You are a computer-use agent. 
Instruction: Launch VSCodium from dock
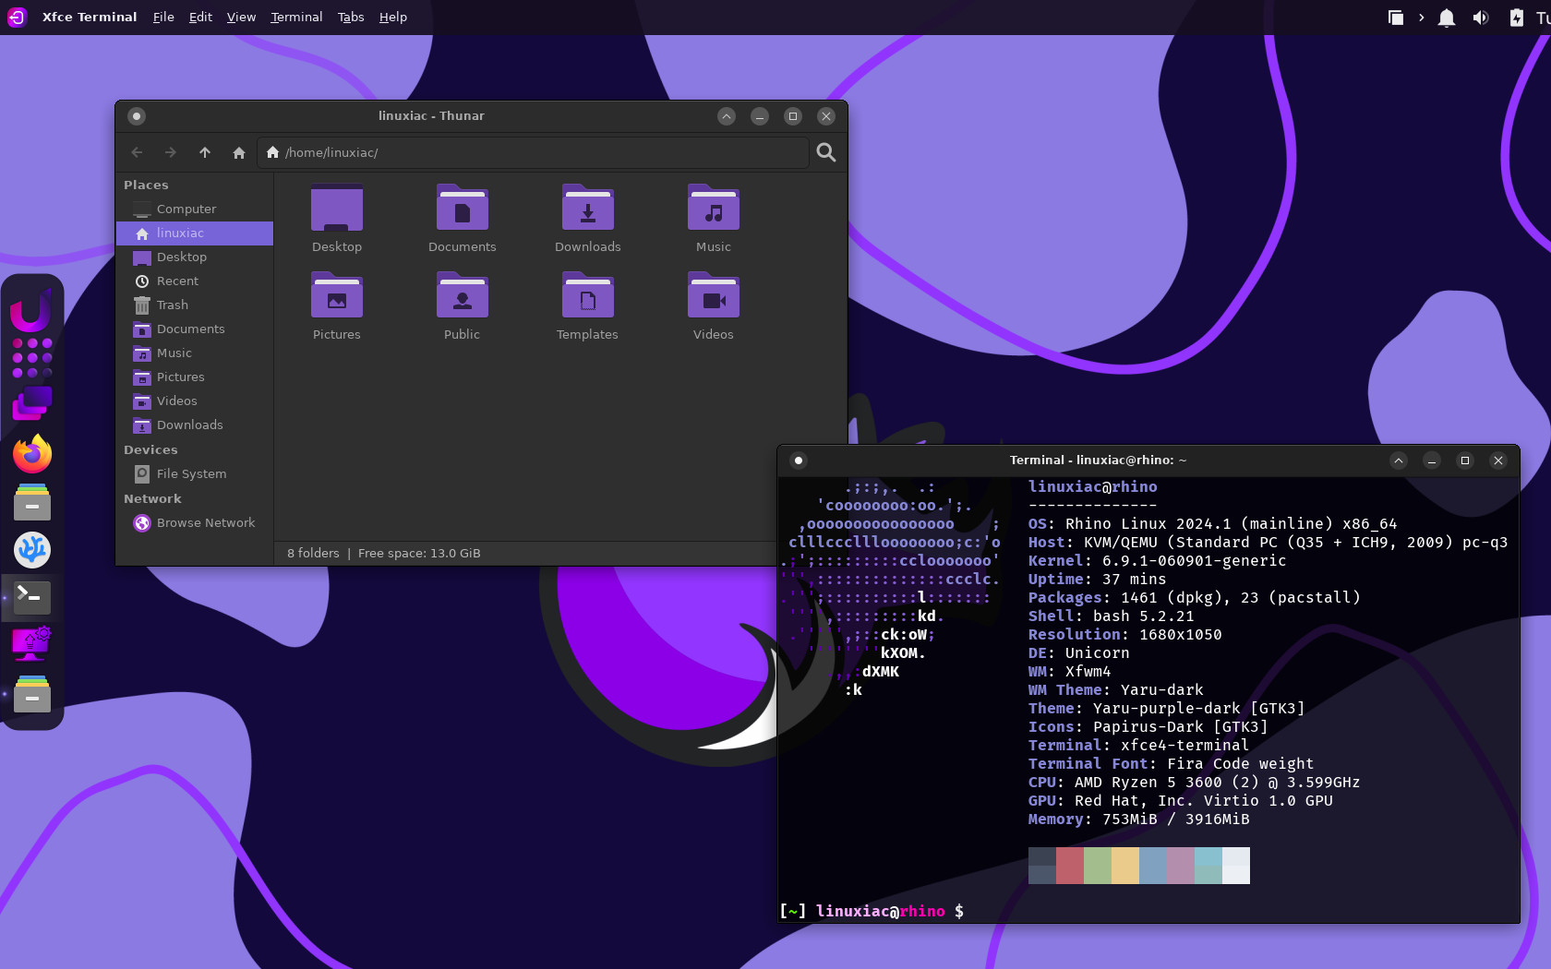pyautogui.click(x=32, y=550)
